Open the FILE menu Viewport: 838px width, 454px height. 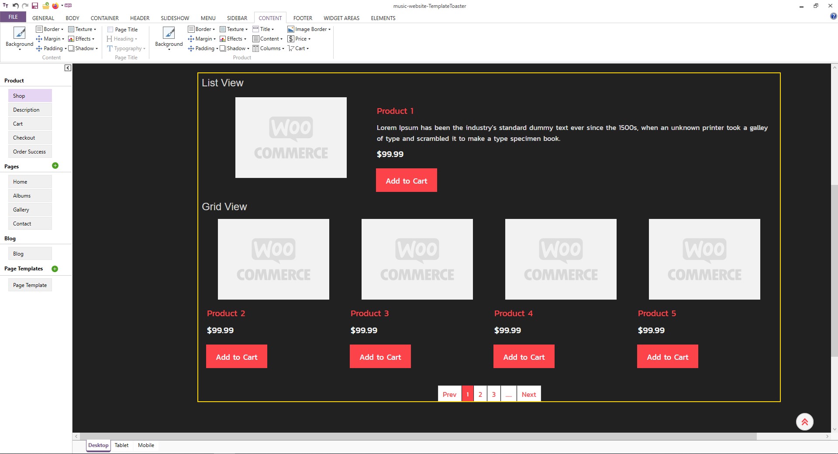13,17
